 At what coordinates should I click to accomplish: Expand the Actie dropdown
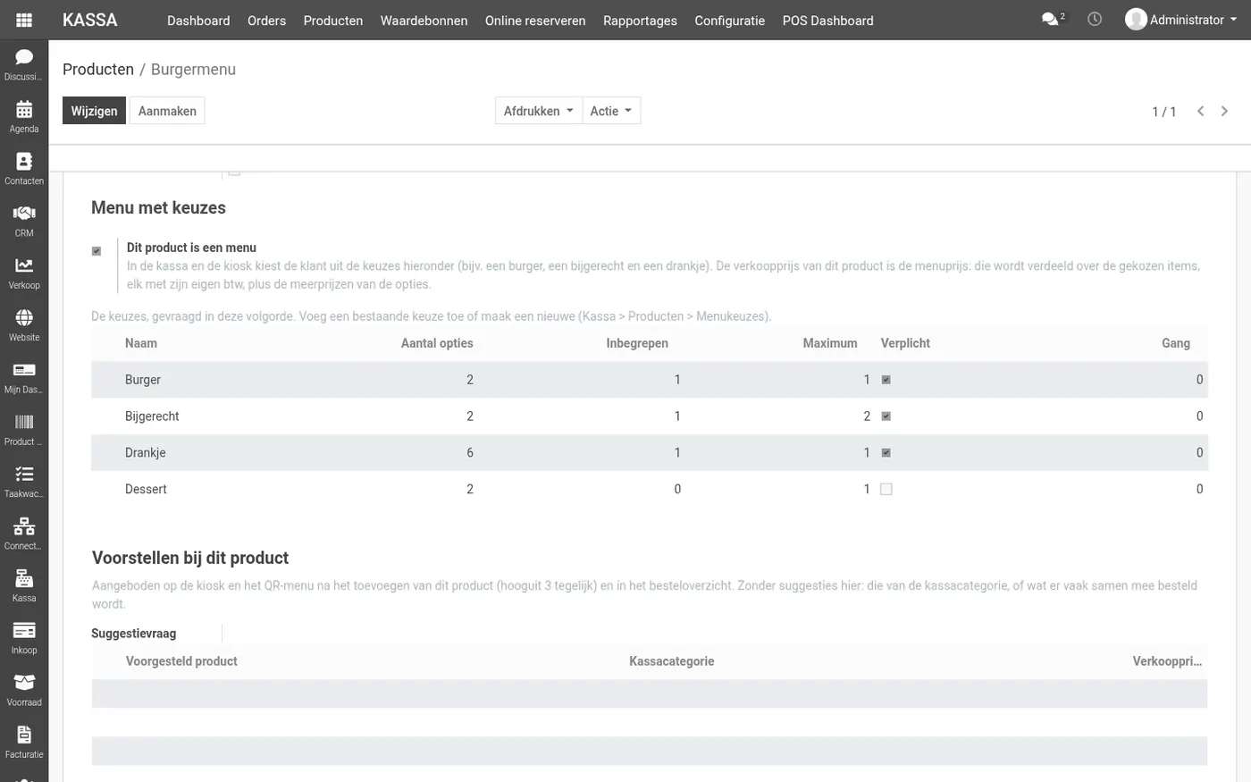click(611, 111)
